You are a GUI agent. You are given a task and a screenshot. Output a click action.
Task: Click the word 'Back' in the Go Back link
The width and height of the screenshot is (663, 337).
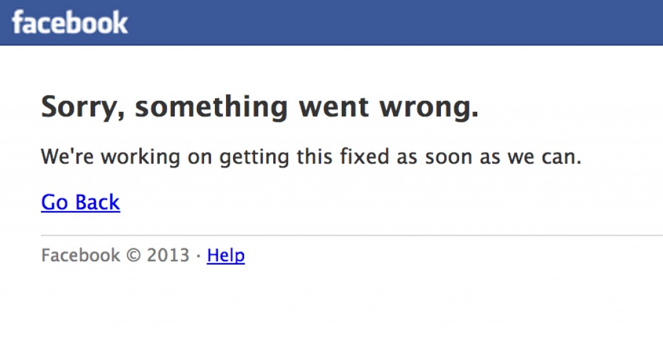click(98, 202)
